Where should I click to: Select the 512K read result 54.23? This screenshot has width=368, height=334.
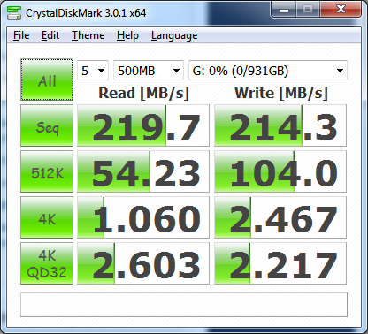[143, 171]
